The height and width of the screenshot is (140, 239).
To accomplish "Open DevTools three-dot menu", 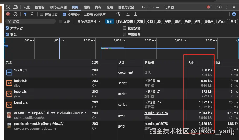I will tap(227, 7).
